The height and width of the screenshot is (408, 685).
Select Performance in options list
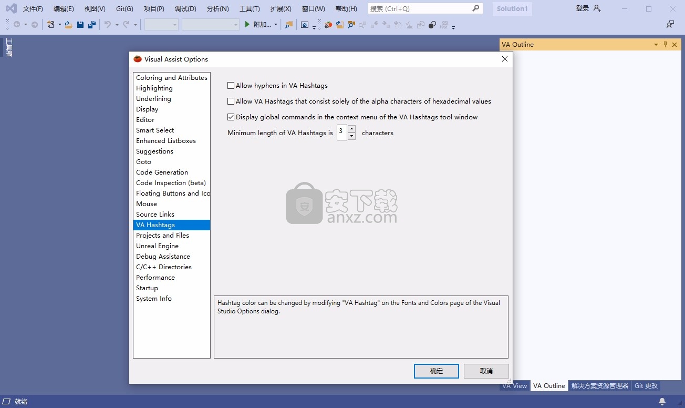(x=172, y=278)
